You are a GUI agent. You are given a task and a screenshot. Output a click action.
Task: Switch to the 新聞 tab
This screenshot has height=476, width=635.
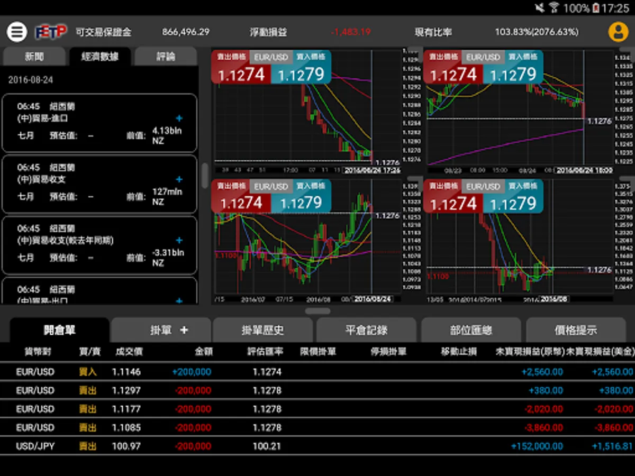(34, 57)
